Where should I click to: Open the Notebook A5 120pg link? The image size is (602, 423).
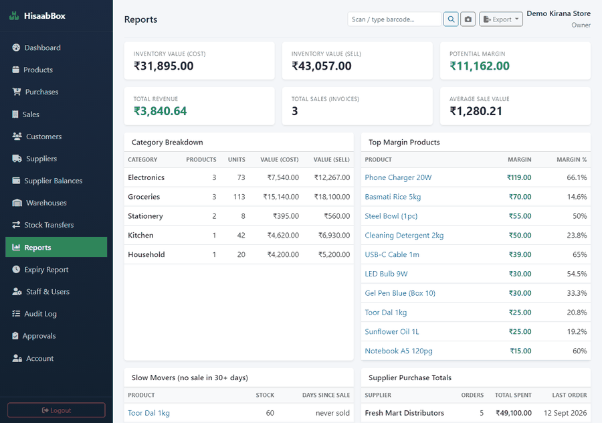[399, 351]
